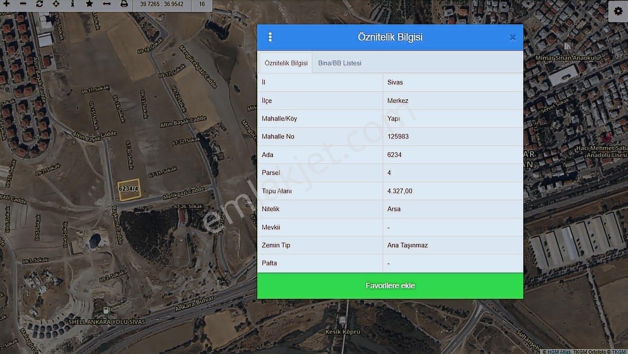Click the HGM Atlas TKGM Ortofoto attribution
The width and height of the screenshot is (628, 354).
click(584, 351)
